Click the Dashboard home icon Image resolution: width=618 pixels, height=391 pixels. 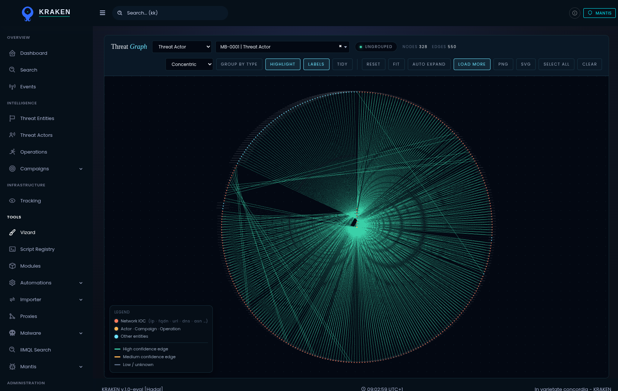point(12,53)
